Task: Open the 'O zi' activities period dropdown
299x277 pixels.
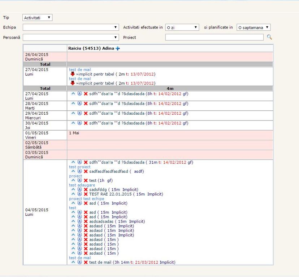Action: pyautogui.click(x=182, y=27)
